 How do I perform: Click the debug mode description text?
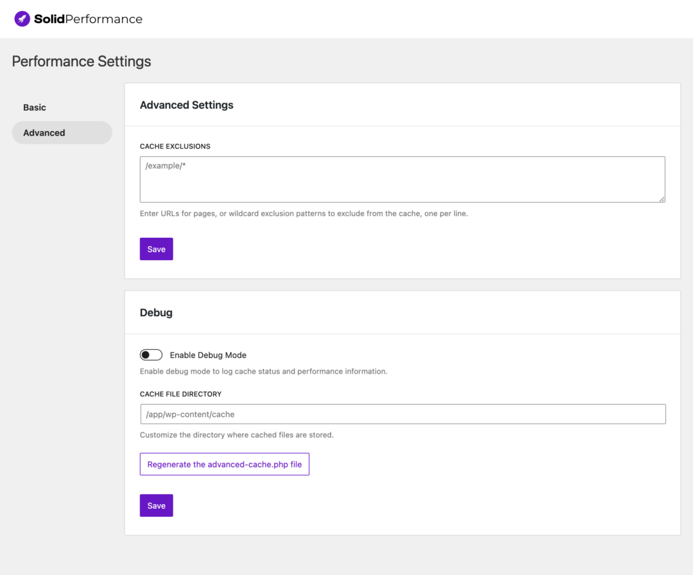[x=263, y=371]
